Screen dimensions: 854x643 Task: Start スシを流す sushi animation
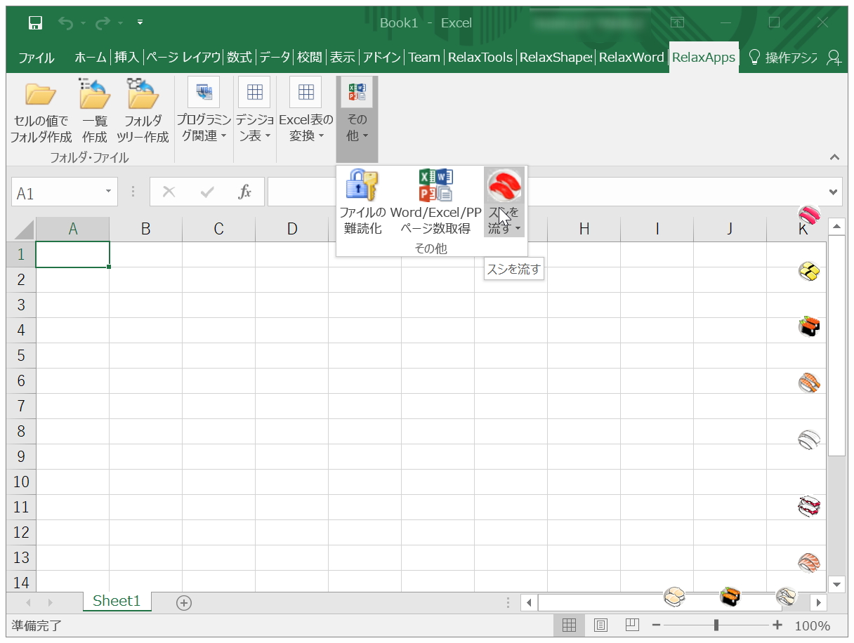tap(504, 185)
